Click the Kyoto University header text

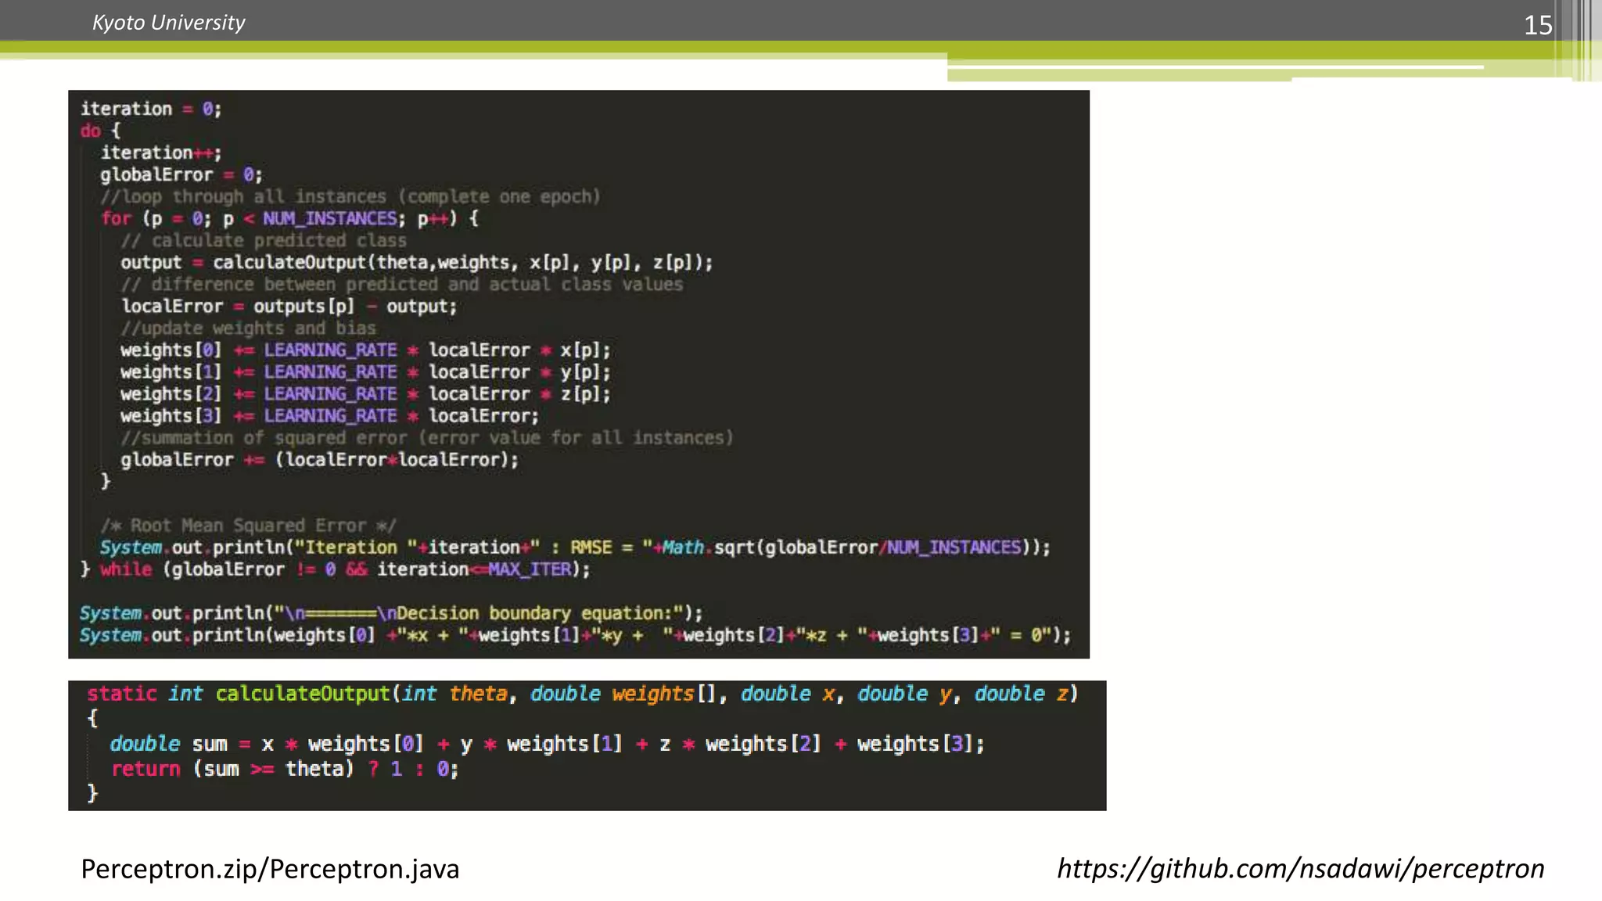click(168, 23)
